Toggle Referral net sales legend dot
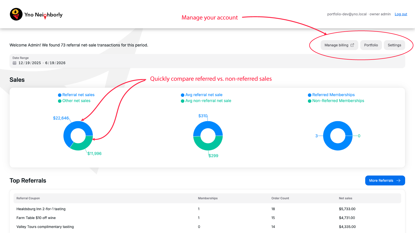Viewport: 415px width, 233px height. [60, 95]
